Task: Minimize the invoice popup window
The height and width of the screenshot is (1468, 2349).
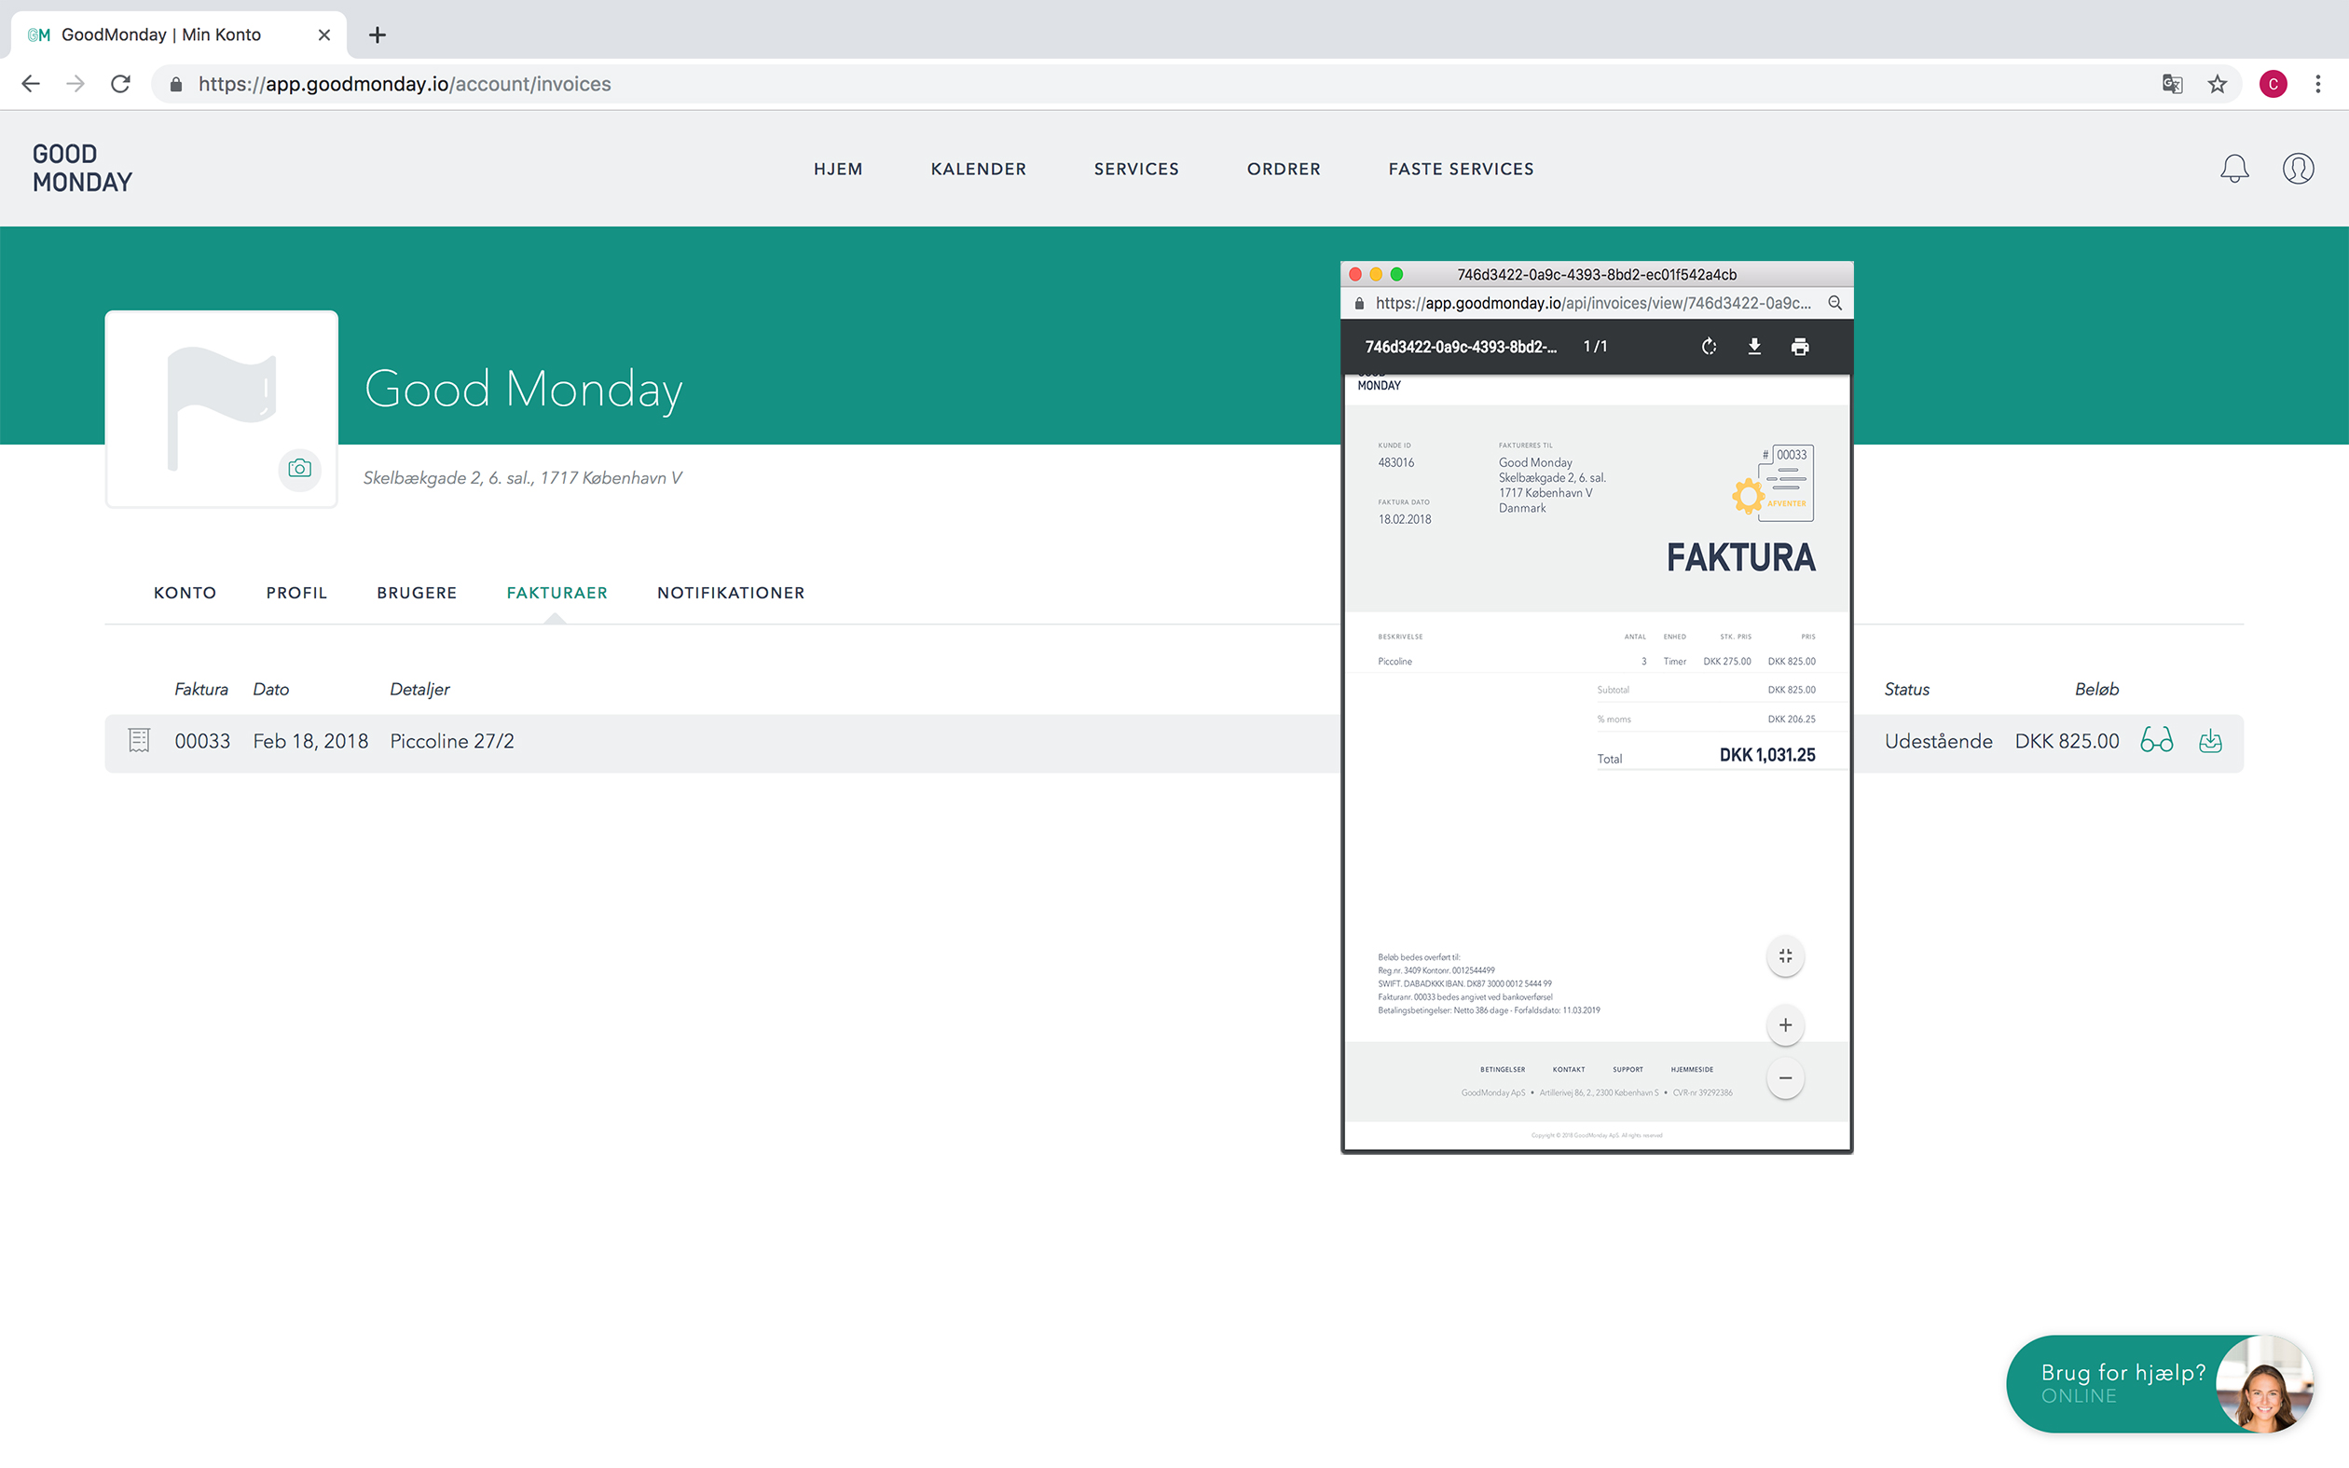Action: (1376, 274)
